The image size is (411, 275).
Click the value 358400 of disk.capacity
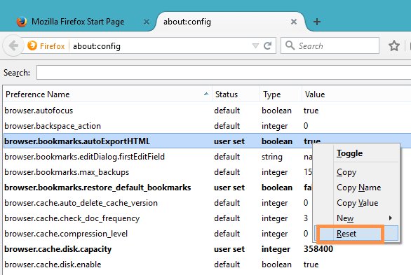pyautogui.click(x=318, y=249)
